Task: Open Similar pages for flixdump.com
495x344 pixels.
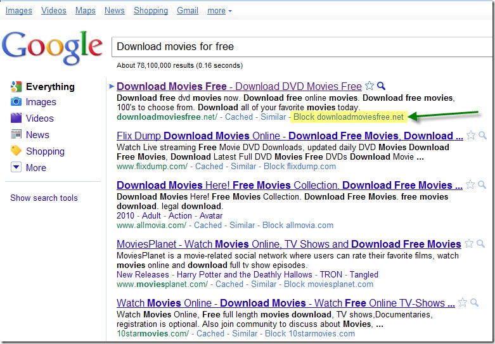Action: click(243, 167)
